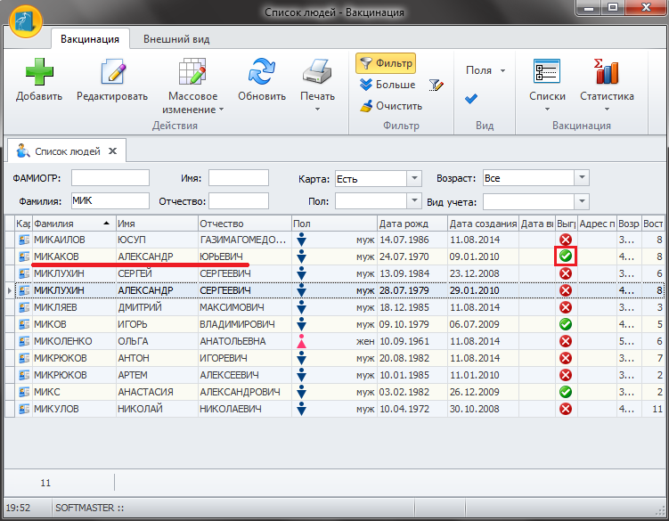Open Редактировать to edit the record
Image resolution: width=669 pixels, height=521 pixels.
click(111, 73)
